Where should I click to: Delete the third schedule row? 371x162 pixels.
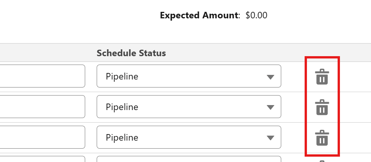[x=322, y=138]
